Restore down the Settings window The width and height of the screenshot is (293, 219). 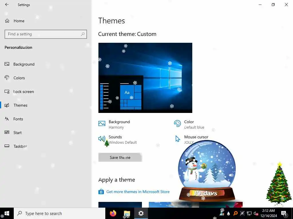click(273, 5)
